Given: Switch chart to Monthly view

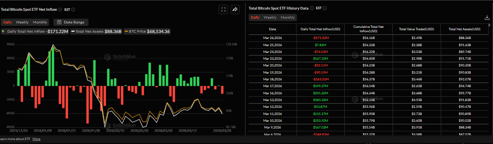Looking at the screenshot, I should (40, 22).
